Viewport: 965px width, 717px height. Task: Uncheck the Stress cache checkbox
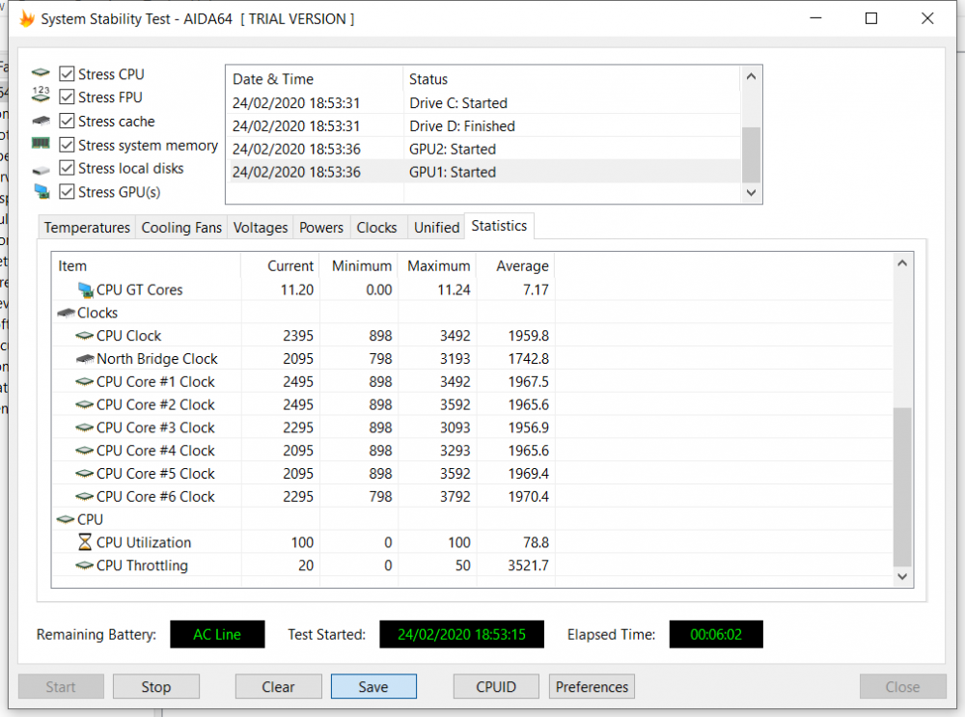pos(67,122)
